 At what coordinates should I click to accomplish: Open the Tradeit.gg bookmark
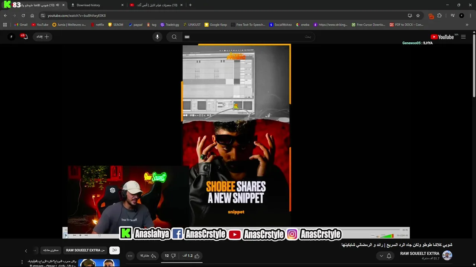pos(170,25)
